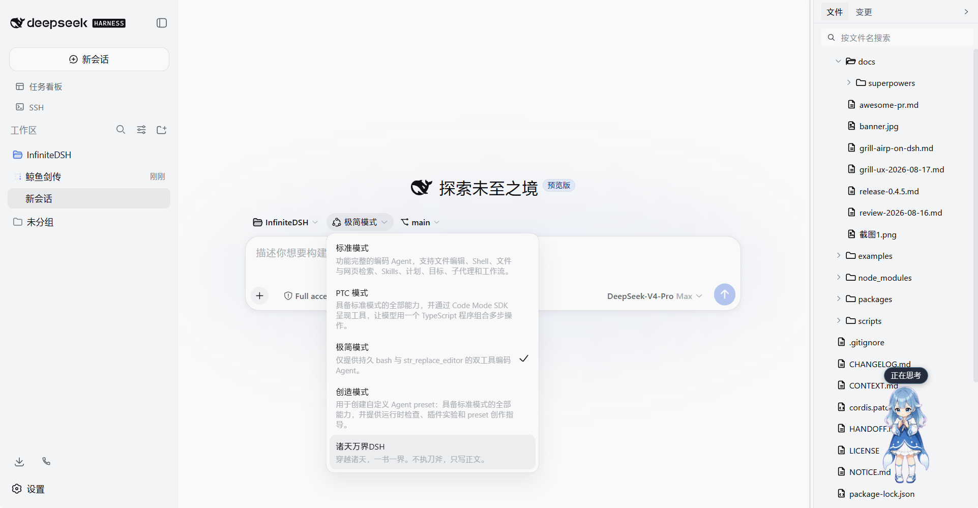Open 设置 settings

tap(28, 489)
